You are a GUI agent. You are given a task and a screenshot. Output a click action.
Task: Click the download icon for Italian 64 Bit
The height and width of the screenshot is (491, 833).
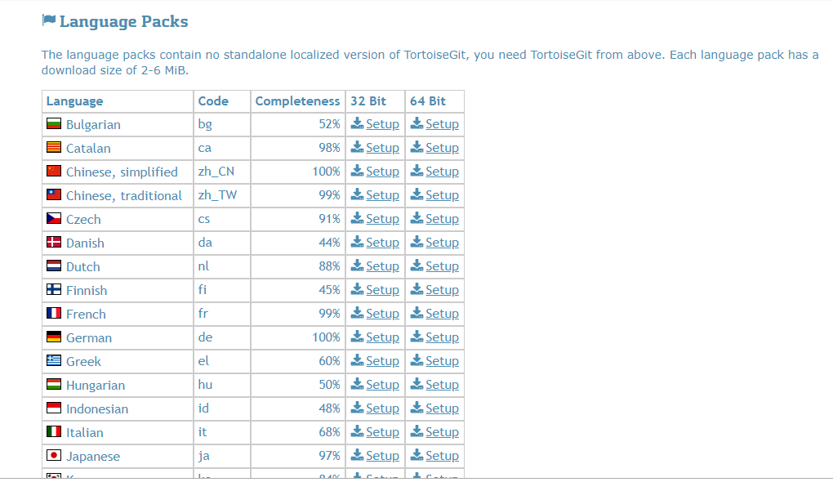click(x=417, y=431)
